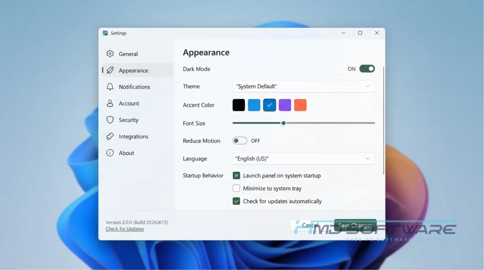Viewport: 484px width, 270px height.
Task: Click the "Startup Behavior" label
Action: tap(203, 175)
